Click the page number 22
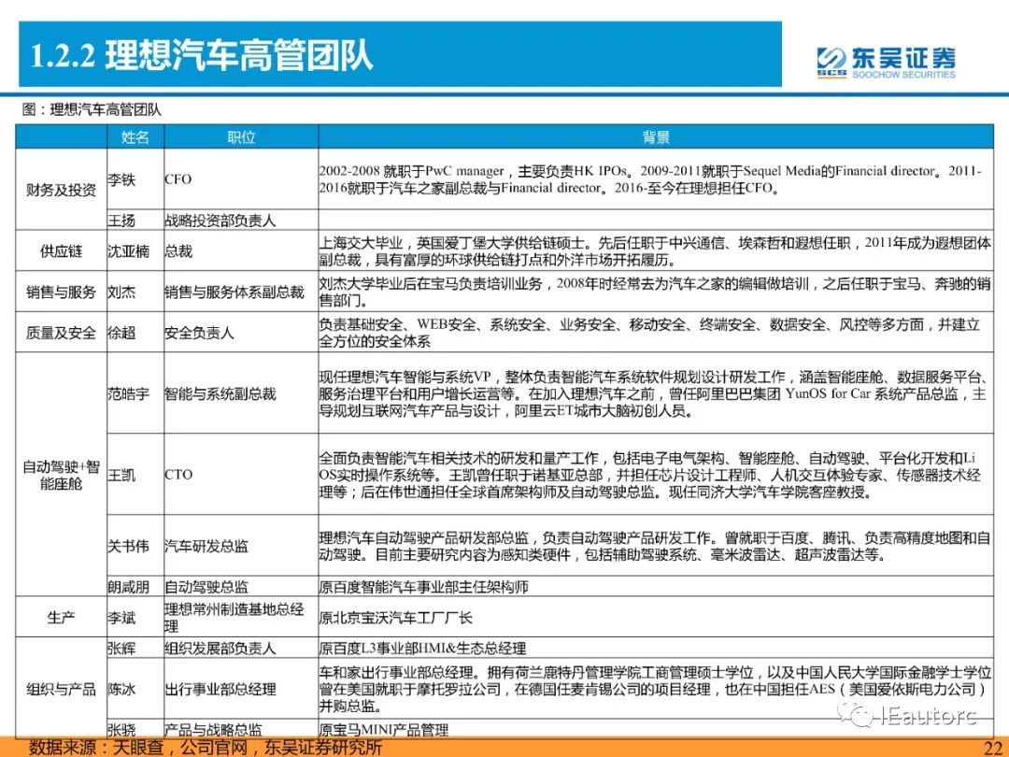The width and height of the screenshot is (1009, 757). coord(991,748)
